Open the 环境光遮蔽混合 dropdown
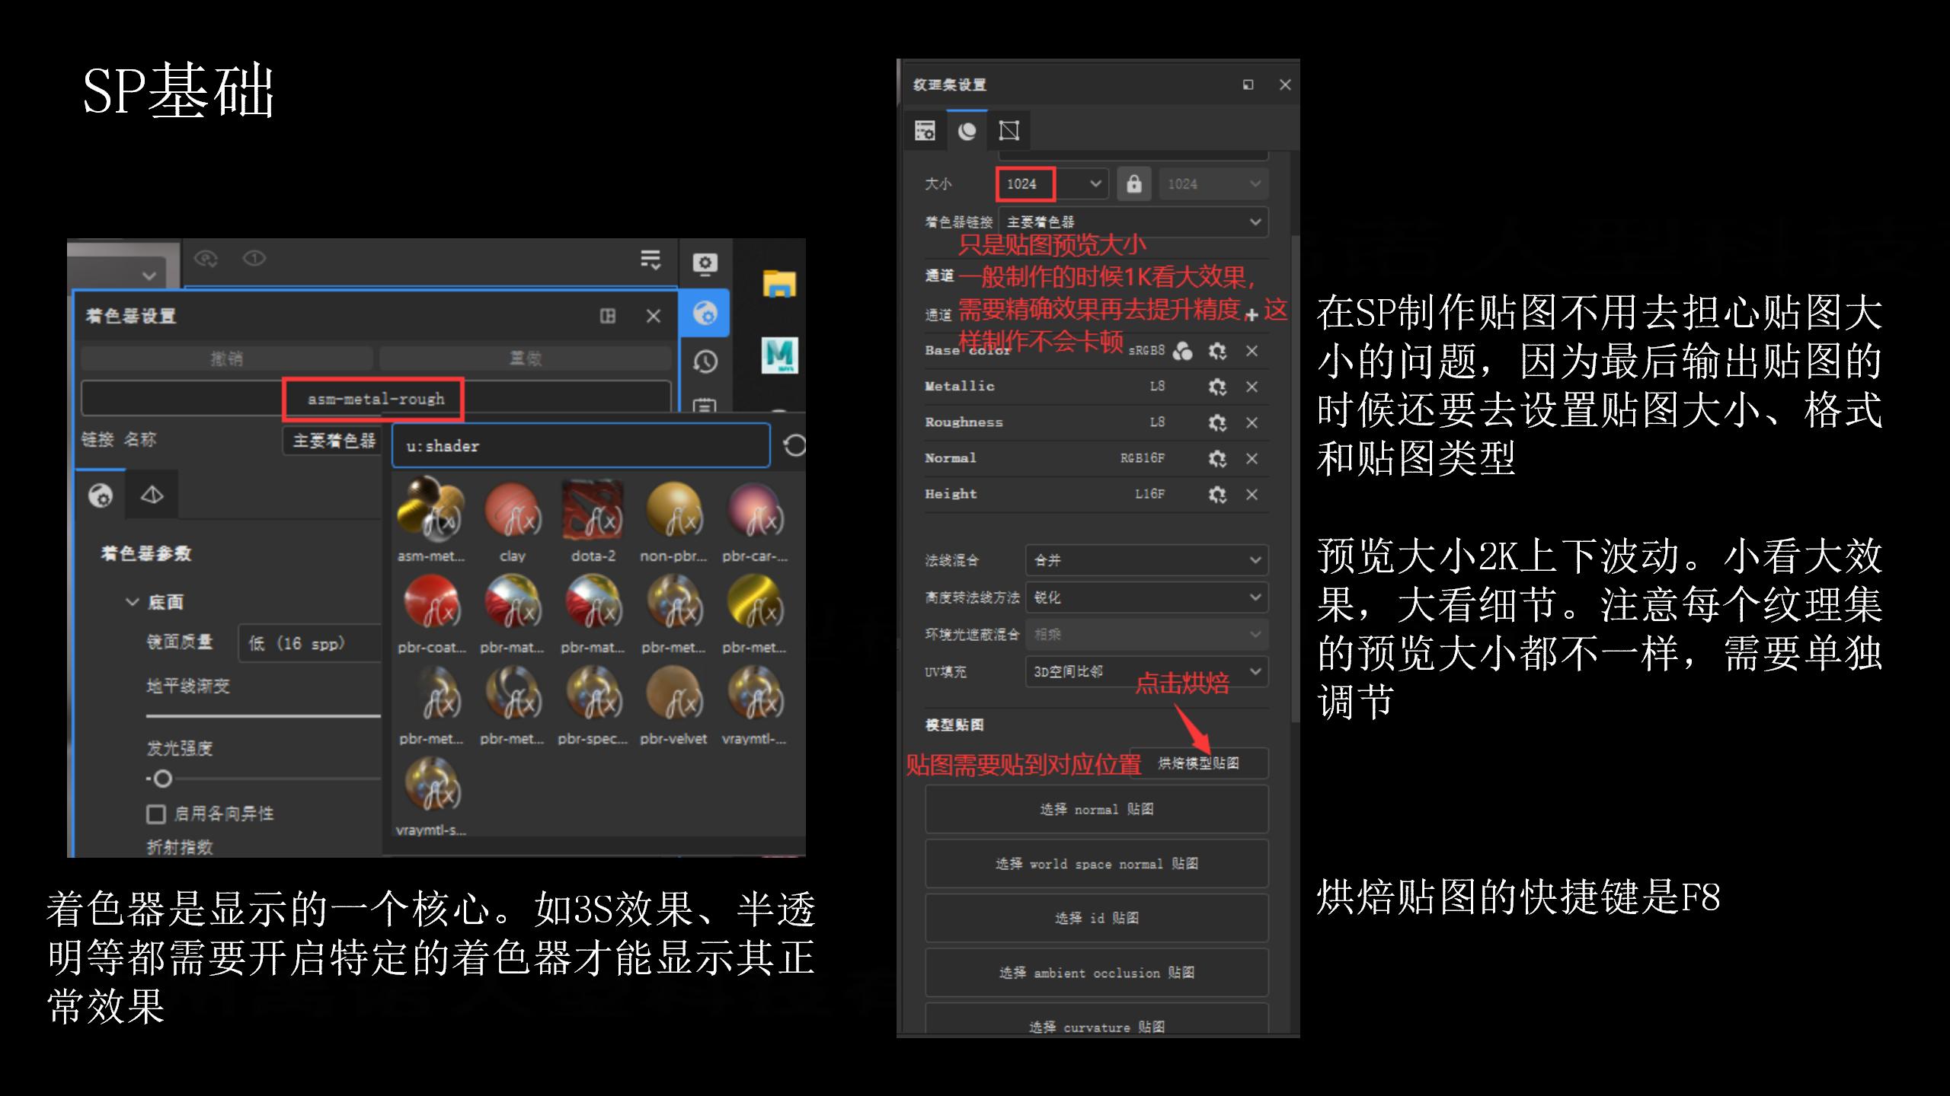The height and width of the screenshot is (1096, 1950). 1147,635
